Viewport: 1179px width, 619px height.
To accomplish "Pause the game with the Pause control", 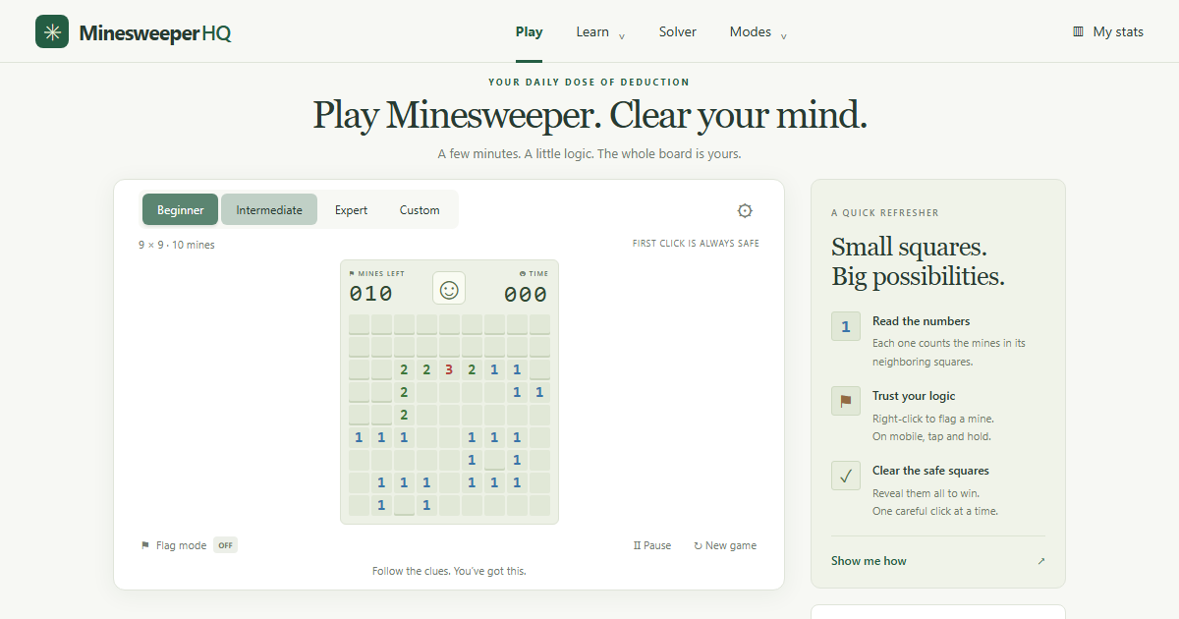I will click(x=652, y=545).
